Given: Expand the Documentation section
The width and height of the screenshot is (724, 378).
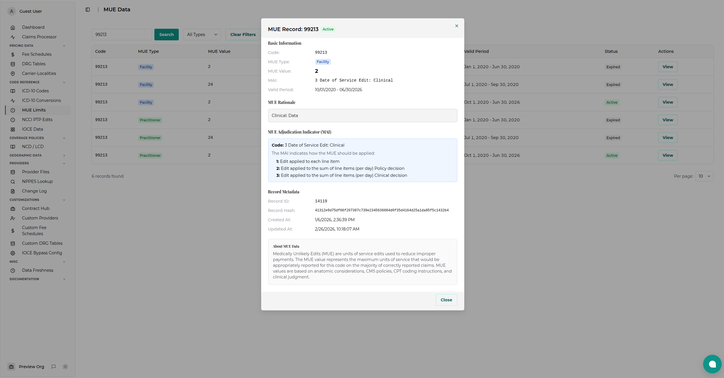Looking at the screenshot, I should (x=37, y=279).
